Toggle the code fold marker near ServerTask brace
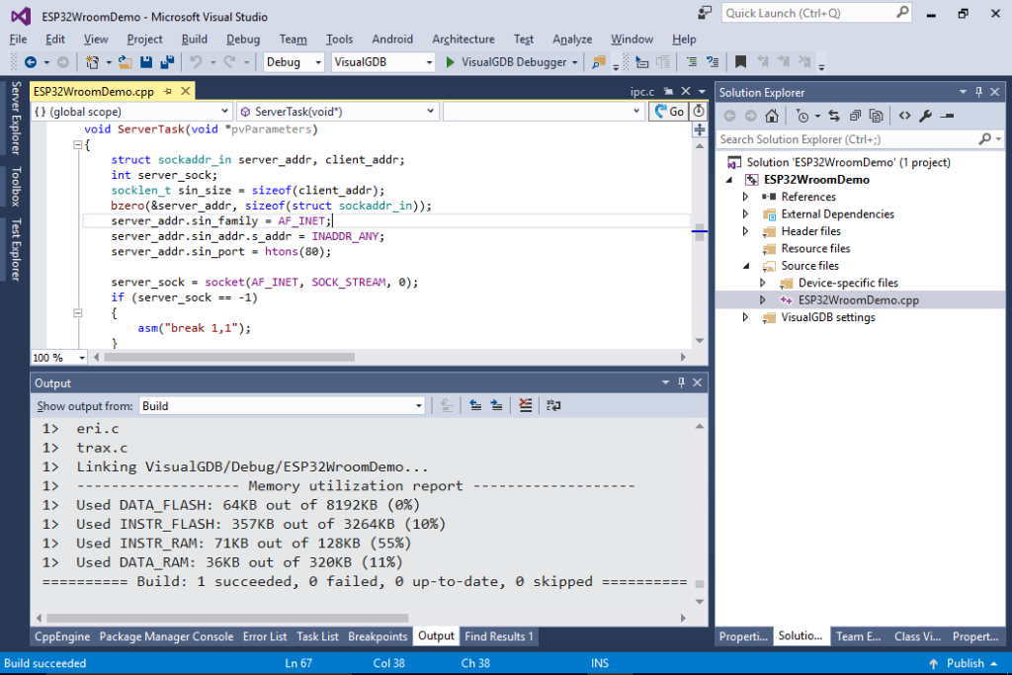The height and width of the screenshot is (675, 1012). coord(77,144)
